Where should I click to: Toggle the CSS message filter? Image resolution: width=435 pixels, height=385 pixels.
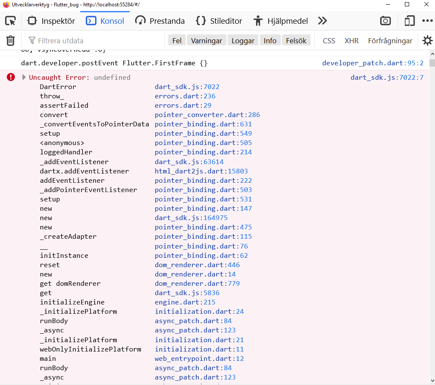point(328,40)
